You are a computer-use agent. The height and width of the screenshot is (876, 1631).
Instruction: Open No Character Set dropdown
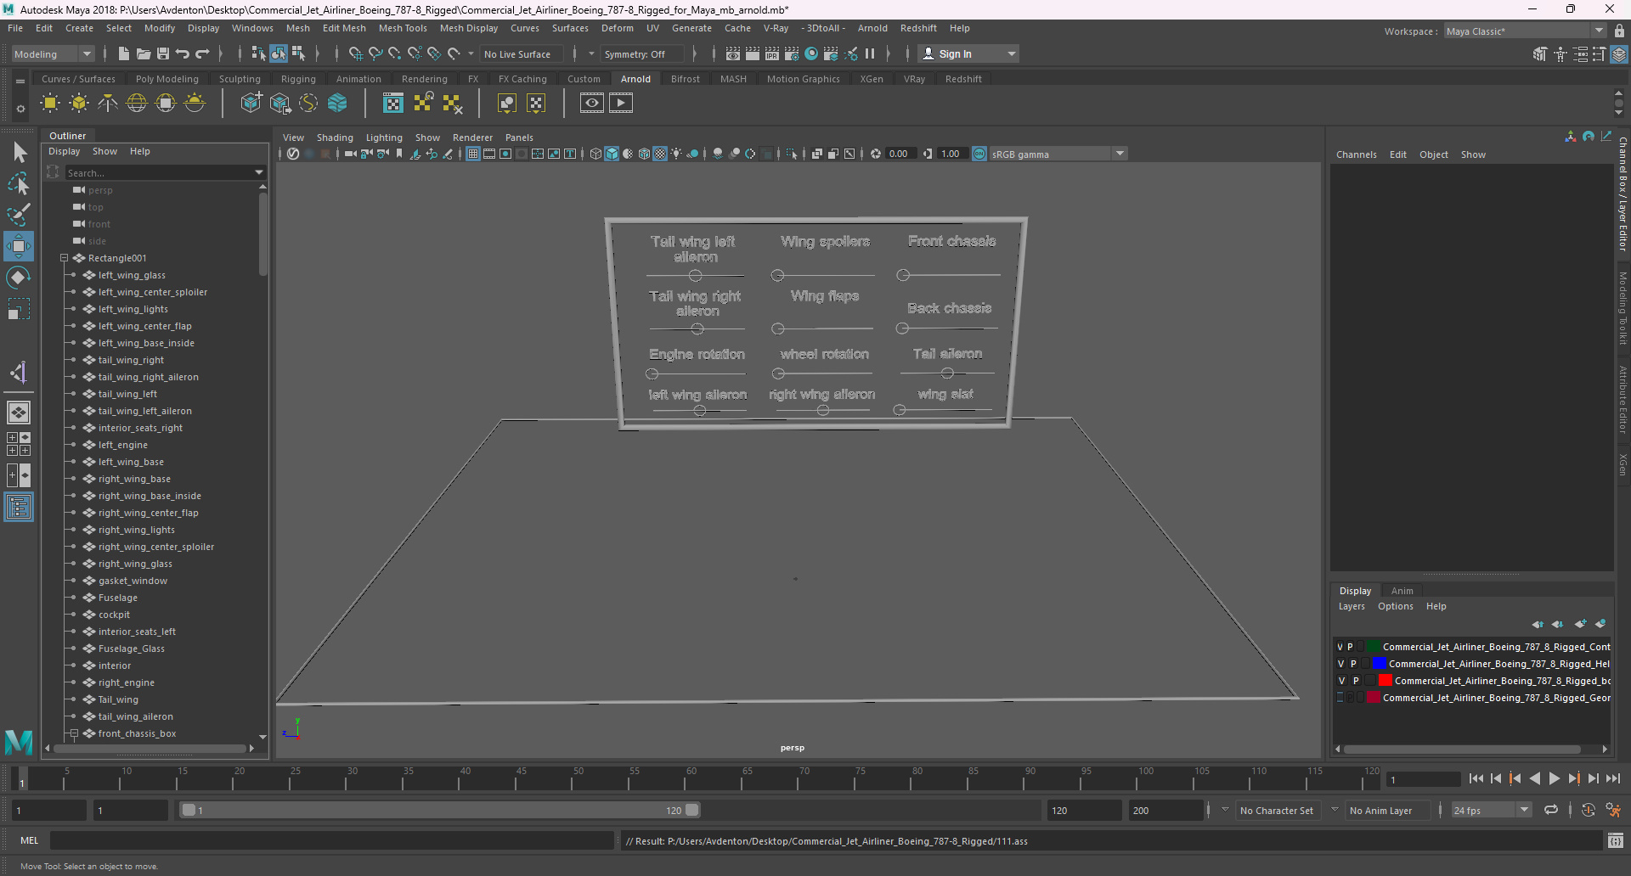[x=1225, y=810]
